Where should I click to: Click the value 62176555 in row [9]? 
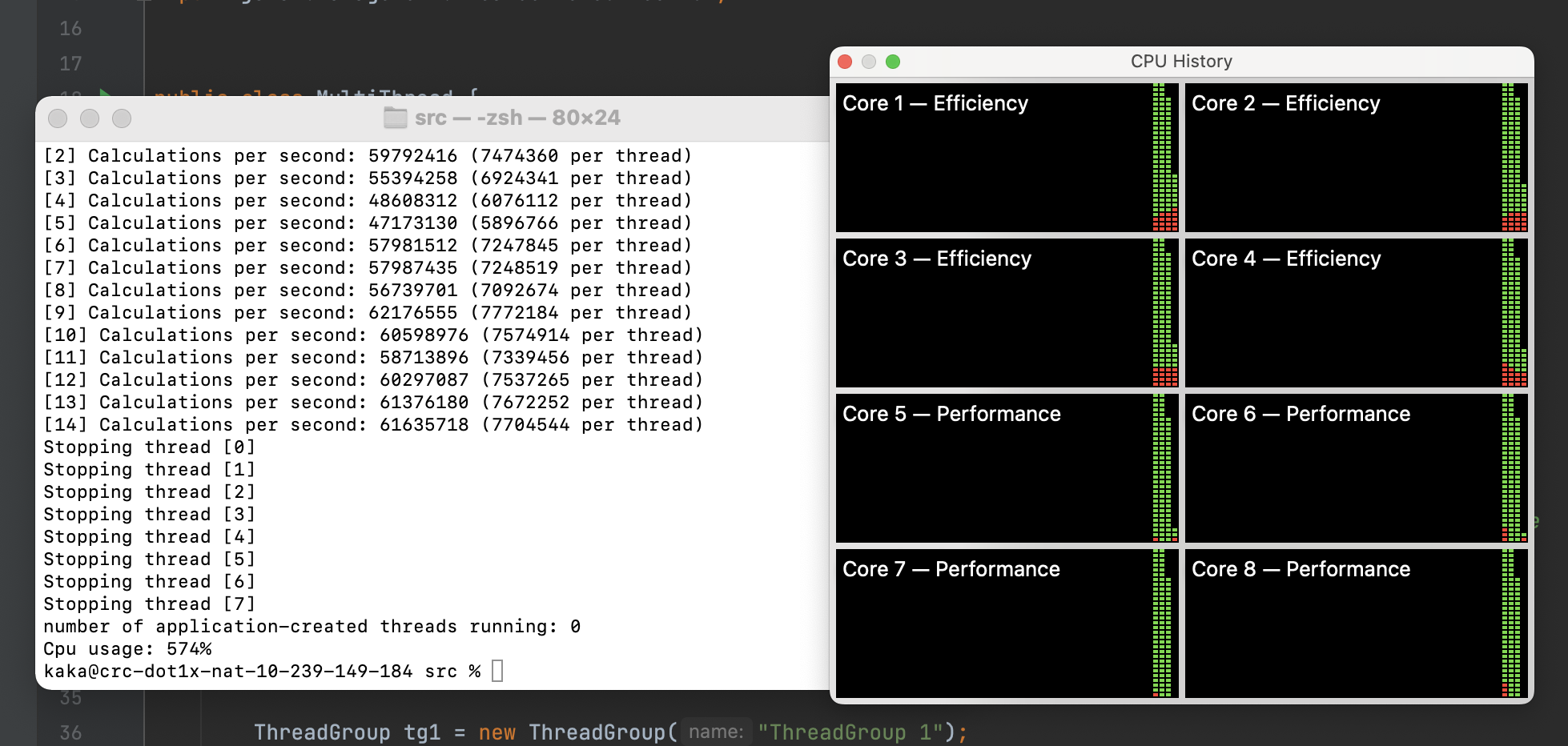(x=413, y=313)
